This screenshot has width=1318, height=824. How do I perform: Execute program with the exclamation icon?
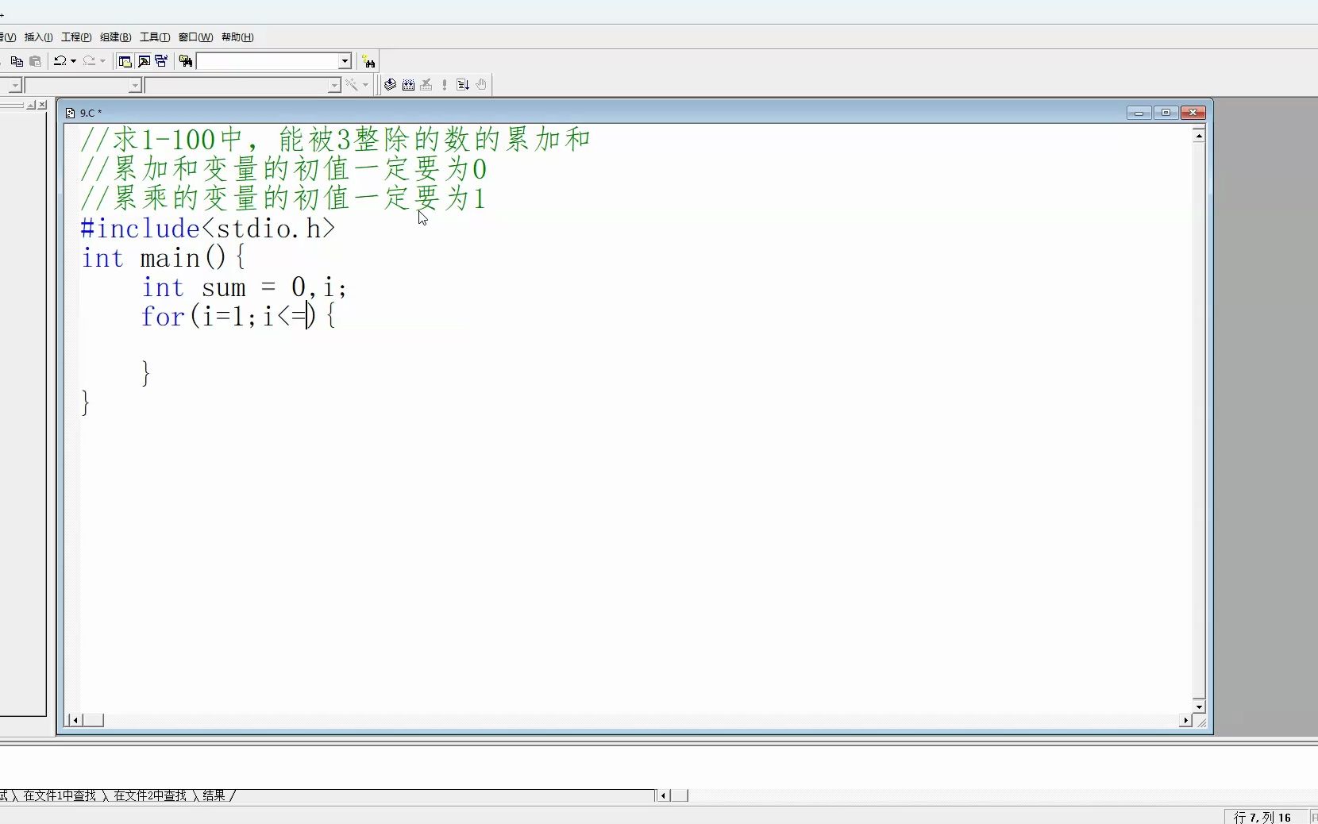click(445, 85)
